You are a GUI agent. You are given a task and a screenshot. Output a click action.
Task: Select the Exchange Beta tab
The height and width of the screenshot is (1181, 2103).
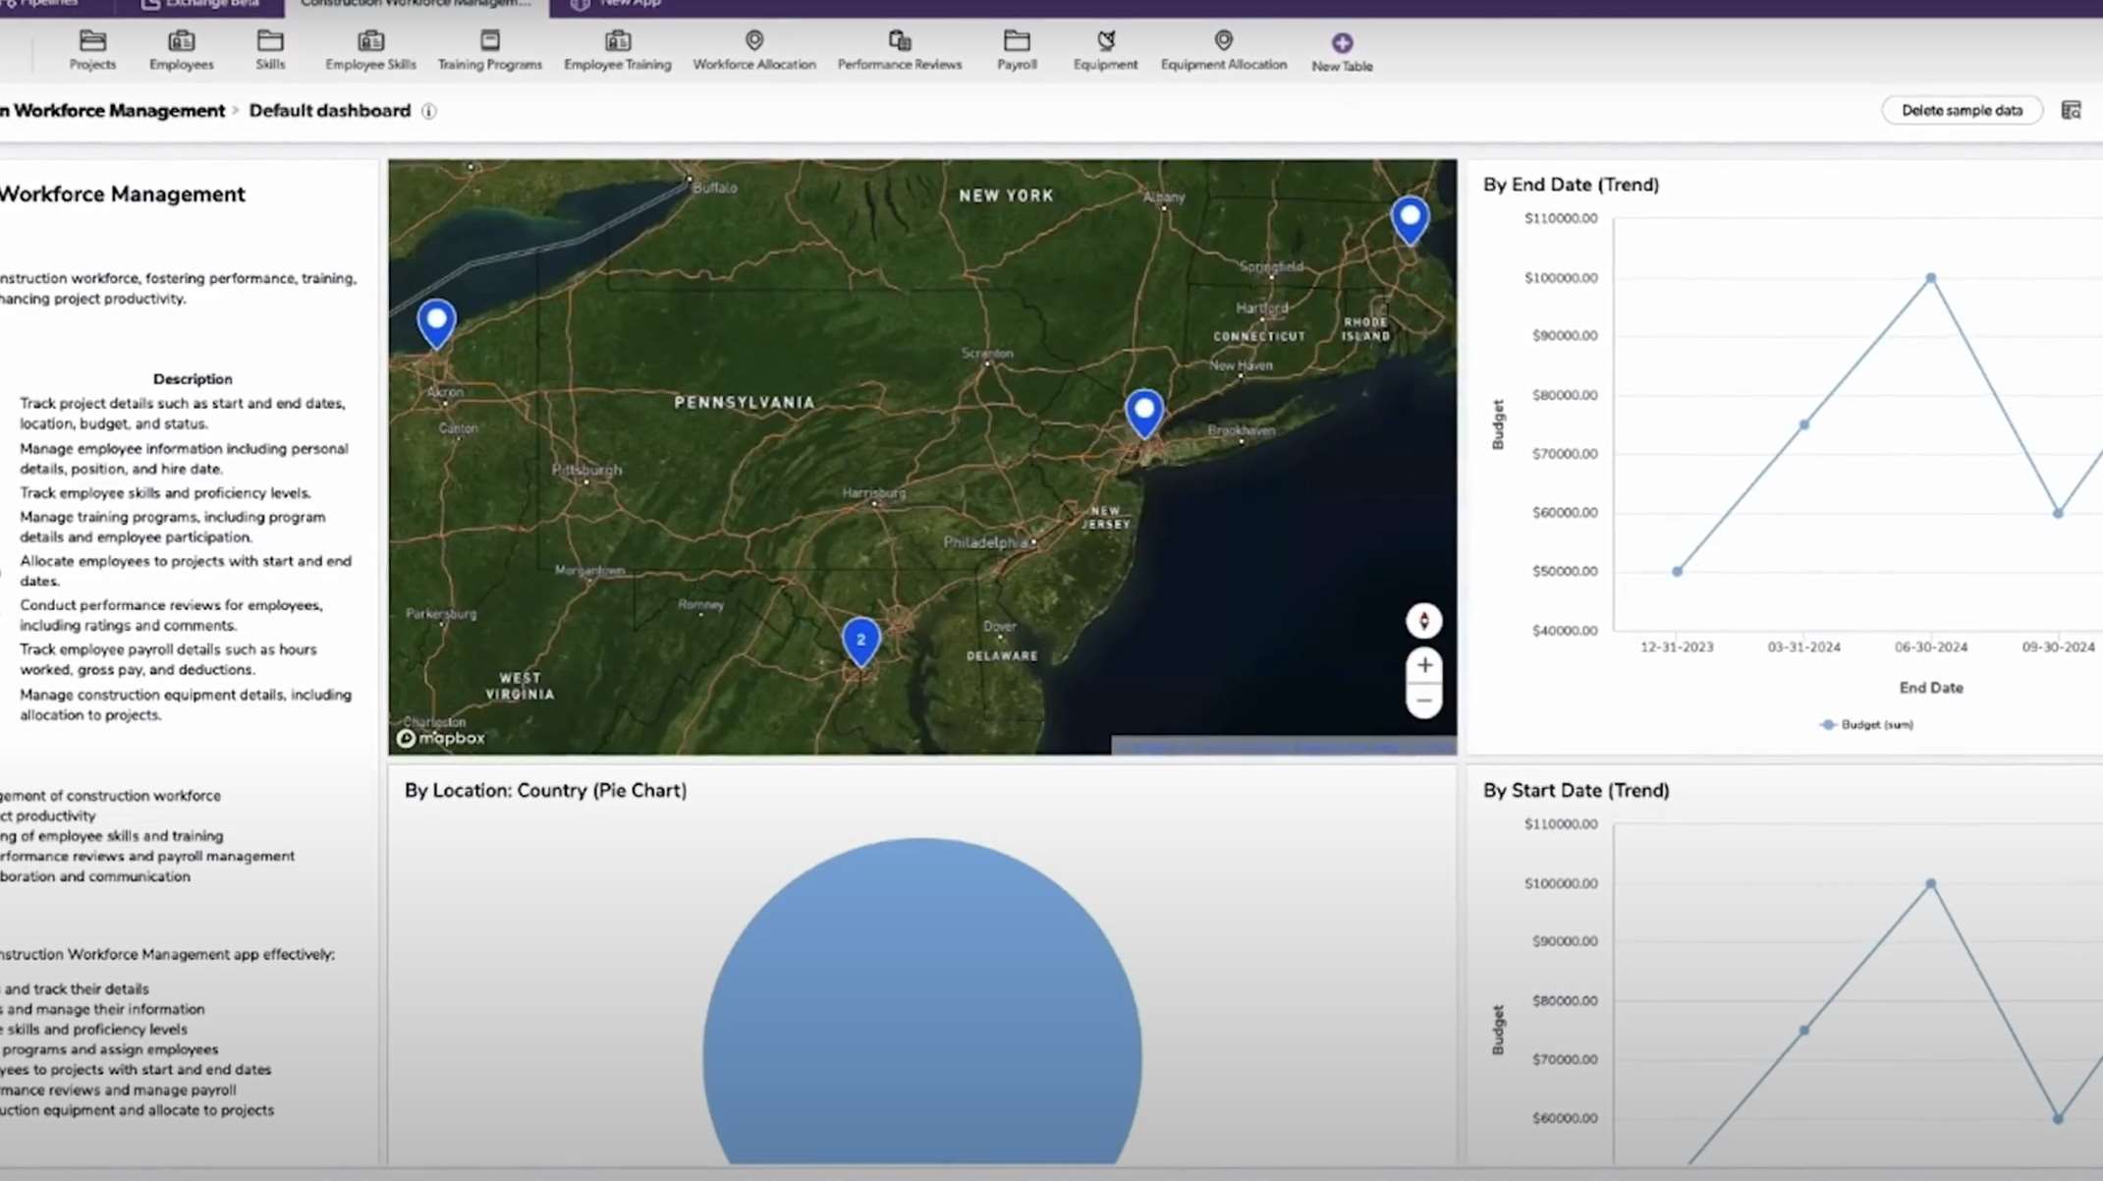tap(200, 4)
